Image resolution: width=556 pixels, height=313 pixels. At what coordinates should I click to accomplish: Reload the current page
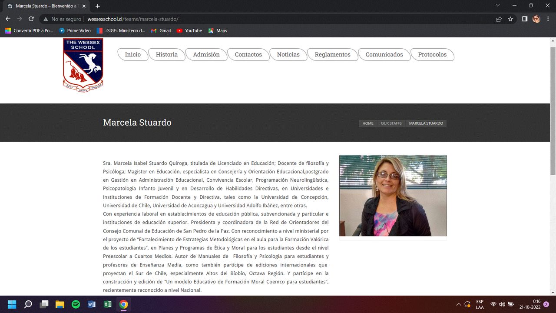click(x=30, y=19)
